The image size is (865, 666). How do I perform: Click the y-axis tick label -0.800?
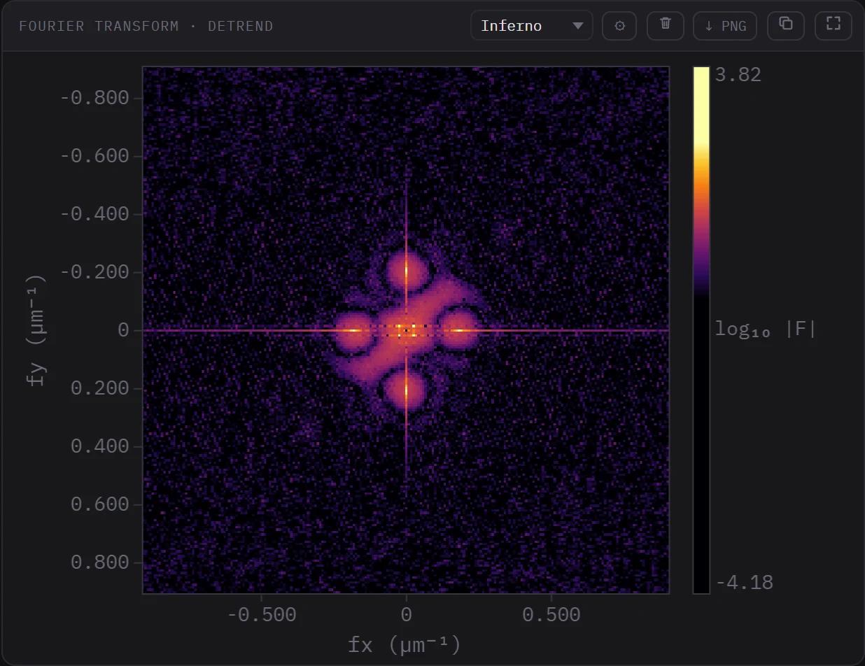click(x=94, y=97)
